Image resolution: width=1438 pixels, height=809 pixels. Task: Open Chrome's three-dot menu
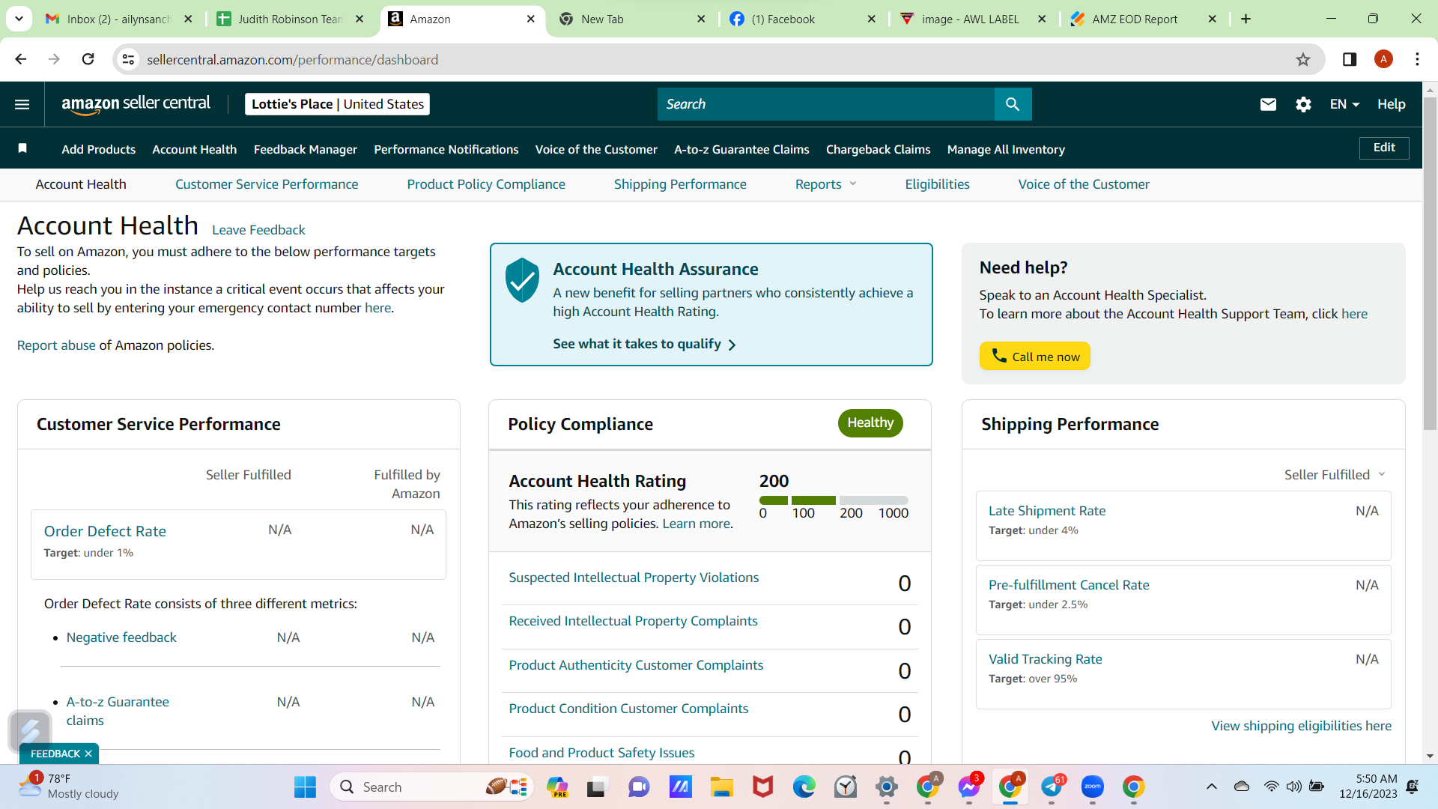pyautogui.click(x=1417, y=60)
